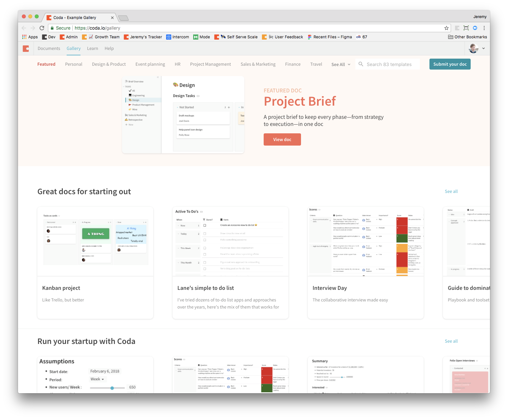Click the date February 6, 2018 in Assumptions
The width and height of the screenshot is (508, 419).
[x=105, y=371]
